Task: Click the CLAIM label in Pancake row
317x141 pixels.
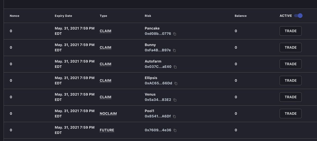Action: (105, 31)
